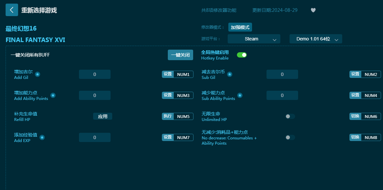Click star icon beside Sub Ability Points

(240, 95)
